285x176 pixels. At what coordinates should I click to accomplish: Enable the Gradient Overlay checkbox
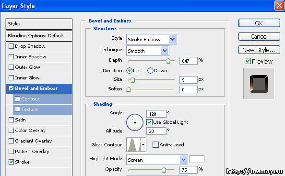11,141
